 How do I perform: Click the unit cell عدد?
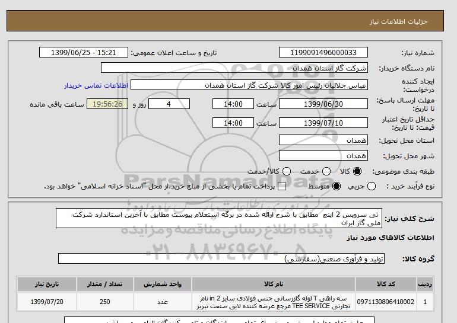[x=163, y=302]
